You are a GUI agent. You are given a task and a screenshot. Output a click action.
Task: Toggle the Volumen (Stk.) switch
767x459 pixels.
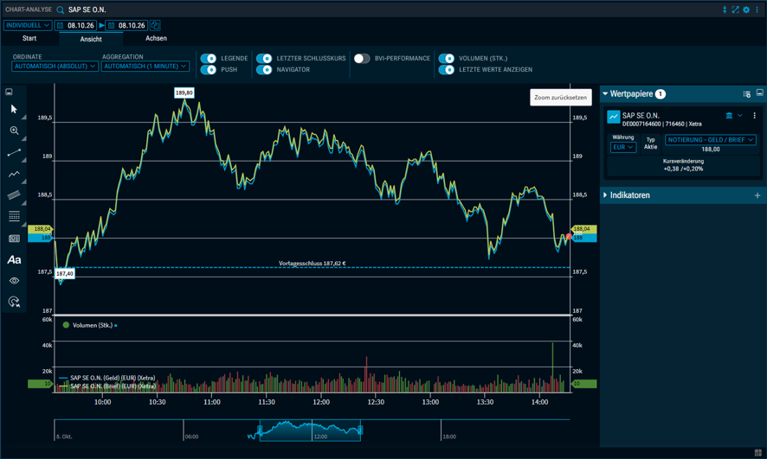[446, 58]
